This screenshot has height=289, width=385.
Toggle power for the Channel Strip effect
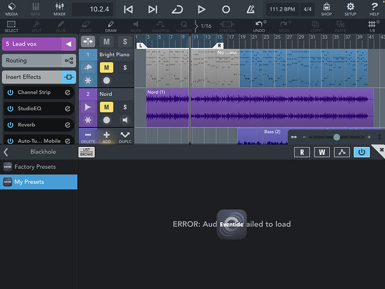10,92
